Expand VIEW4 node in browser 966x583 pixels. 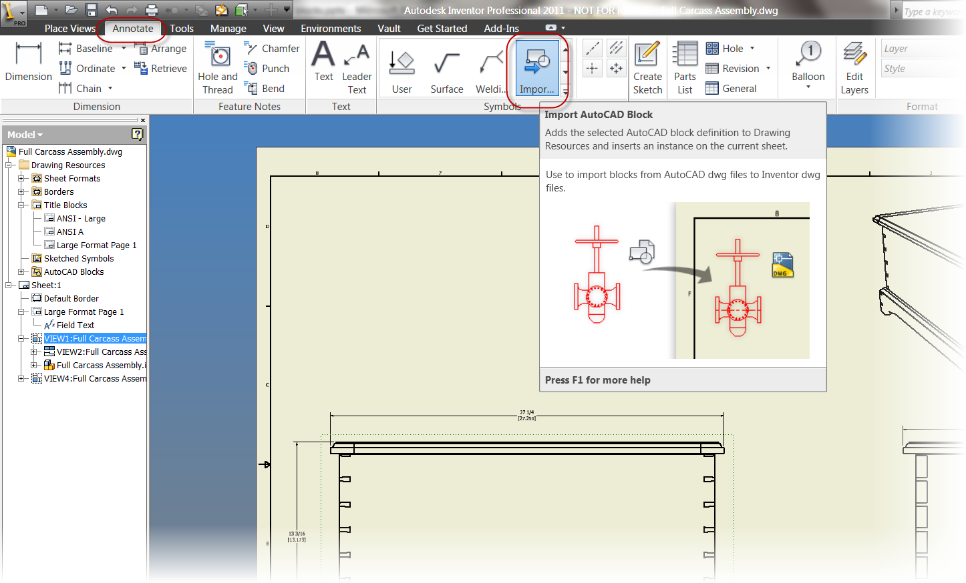(x=21, y=378)
